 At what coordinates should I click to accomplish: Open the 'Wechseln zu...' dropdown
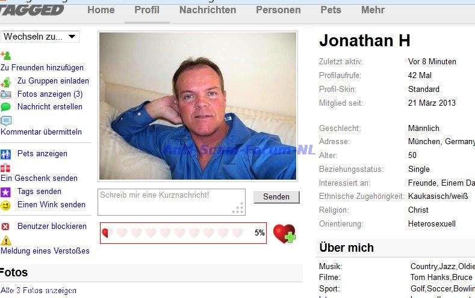(40, 37)
